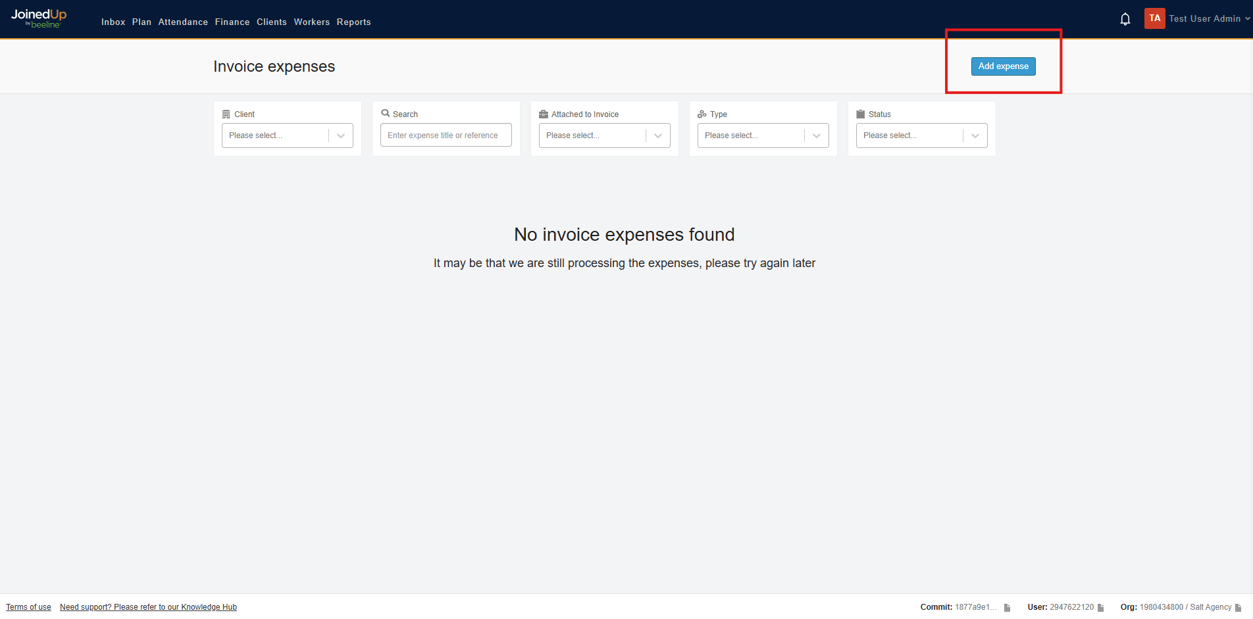1253x619 pixels.
Task: Click the icon beside the Type filter label
Action: tap(701, 114)
